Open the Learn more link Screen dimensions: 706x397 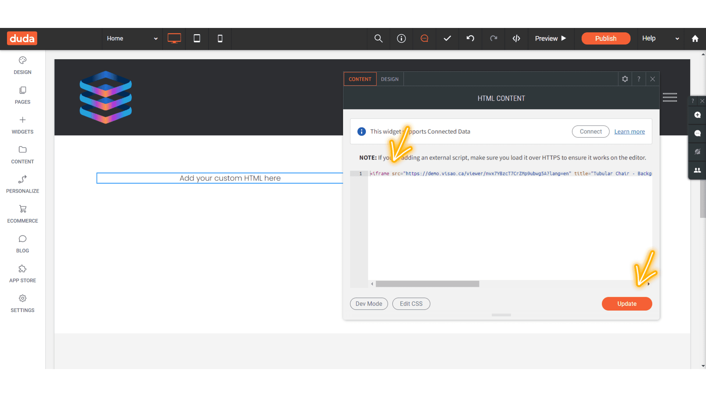pos(630,132)
